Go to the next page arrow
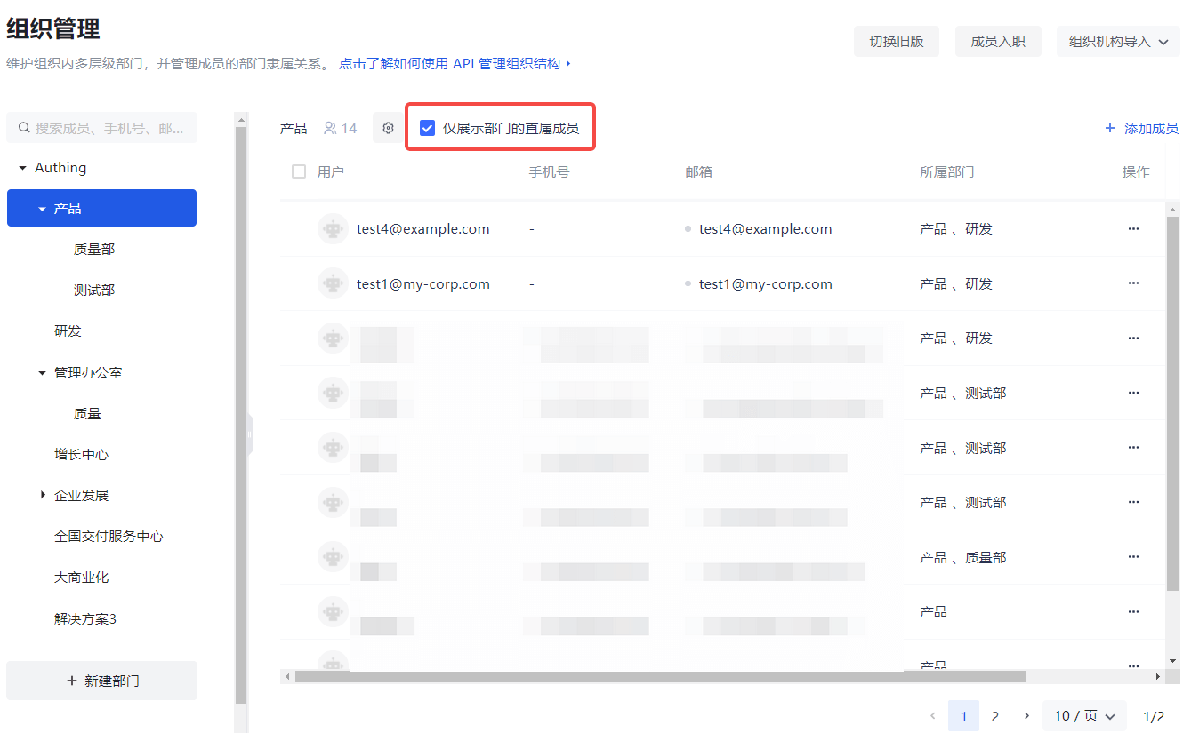The width and height of the screenshot is (1191, 733). coord(1026,716)
